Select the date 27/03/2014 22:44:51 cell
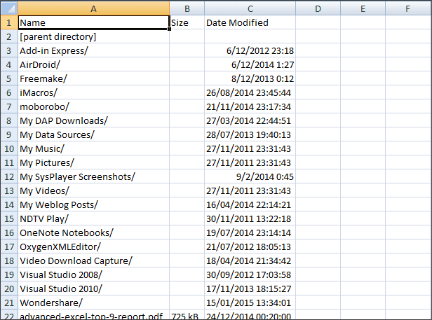The height and width of the screenshot is (320, 432). [x=250, y=121]
